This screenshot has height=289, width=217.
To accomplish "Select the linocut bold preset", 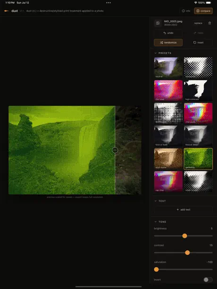I will point(168,136).
